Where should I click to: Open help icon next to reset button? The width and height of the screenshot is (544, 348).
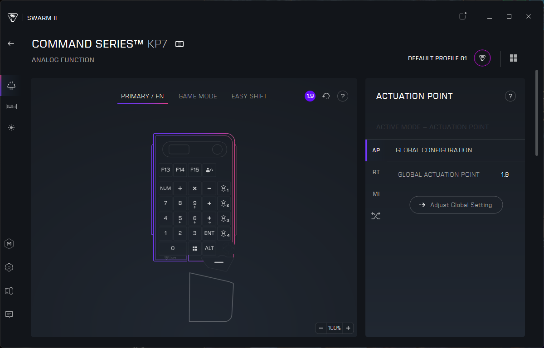coord(343,96)
